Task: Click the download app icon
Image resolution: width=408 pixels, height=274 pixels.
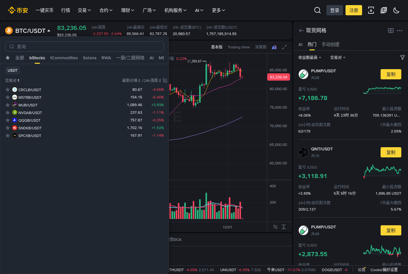Action: click(x=371, y=10)
